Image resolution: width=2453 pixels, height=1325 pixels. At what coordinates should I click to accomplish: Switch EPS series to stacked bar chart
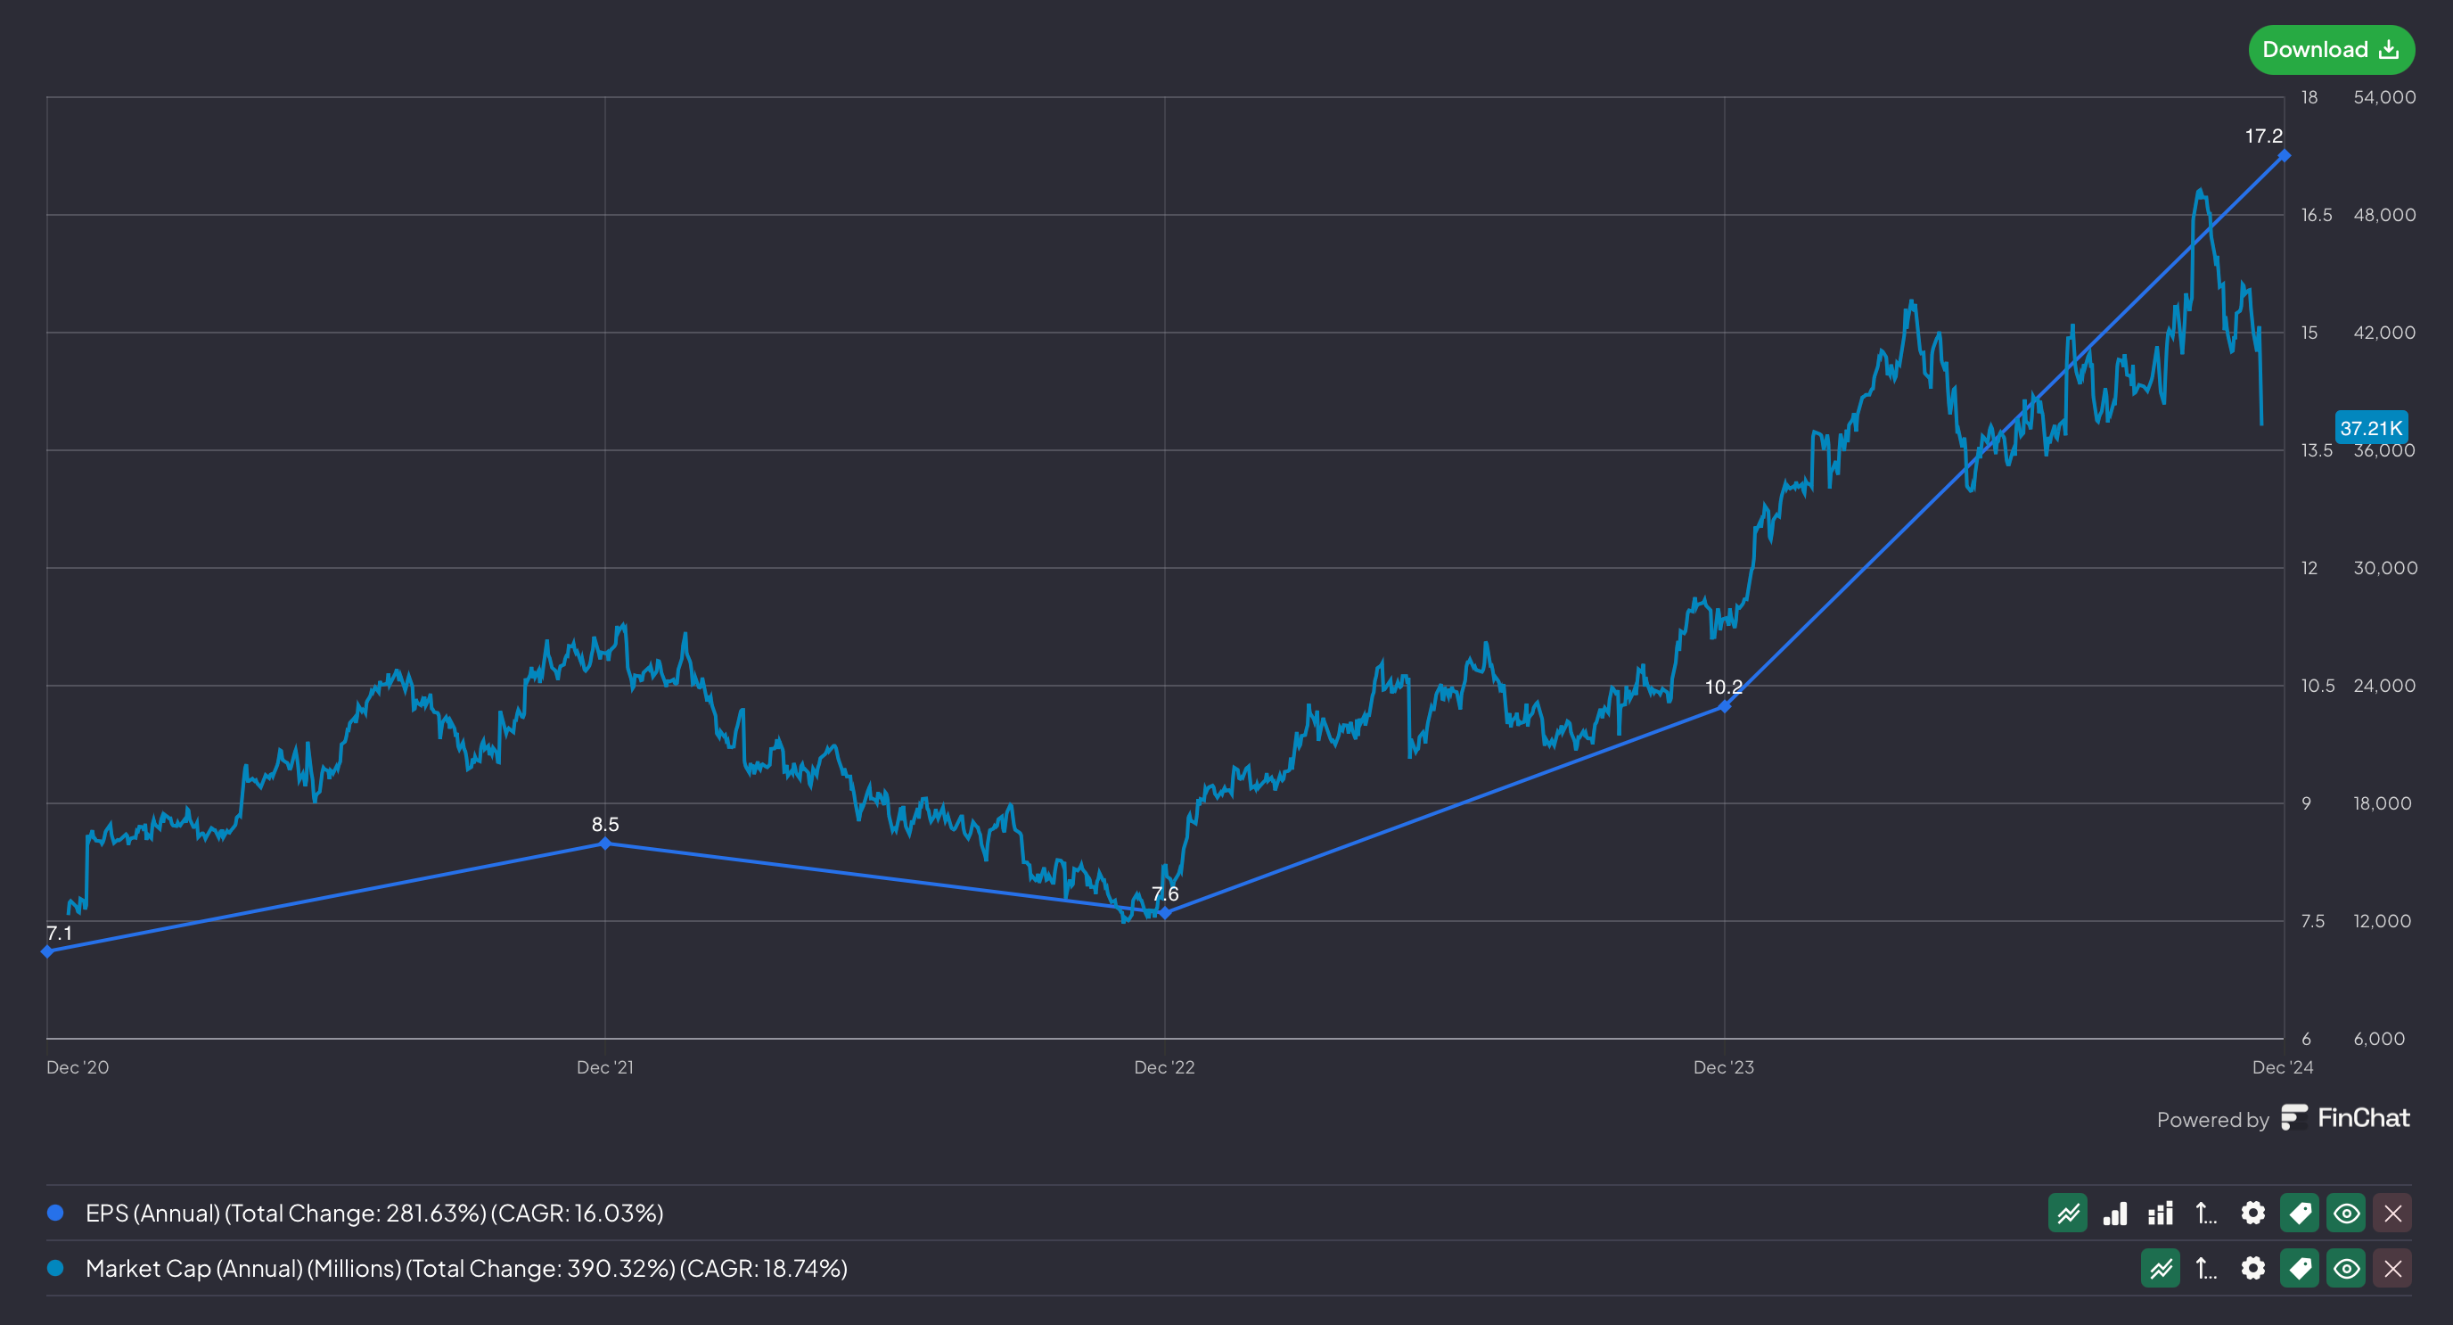(2160, 1213)
